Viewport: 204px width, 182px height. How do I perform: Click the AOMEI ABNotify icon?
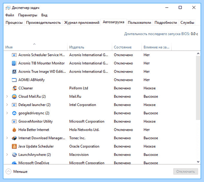point(14,80)
